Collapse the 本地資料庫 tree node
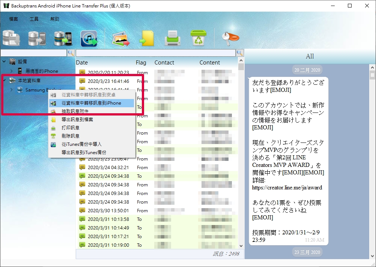Screen dimensions: 376x267 tap(4, 80)
